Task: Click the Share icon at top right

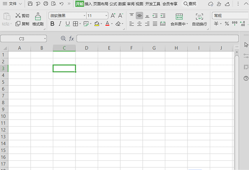Action: tap(227, 4)
